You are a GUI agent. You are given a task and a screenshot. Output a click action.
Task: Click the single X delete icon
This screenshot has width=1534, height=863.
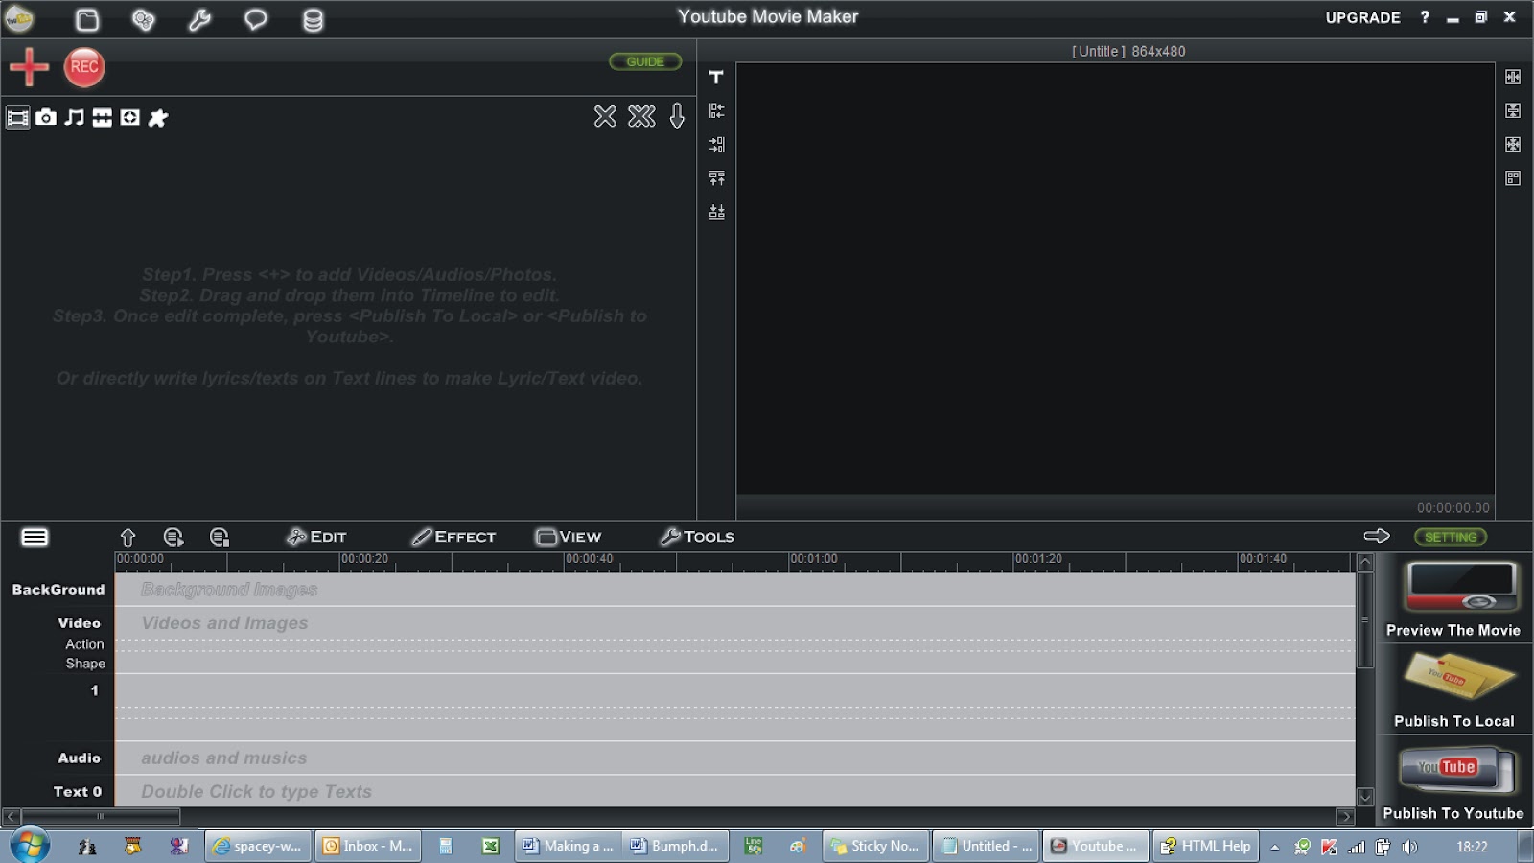tap(605, 117)
